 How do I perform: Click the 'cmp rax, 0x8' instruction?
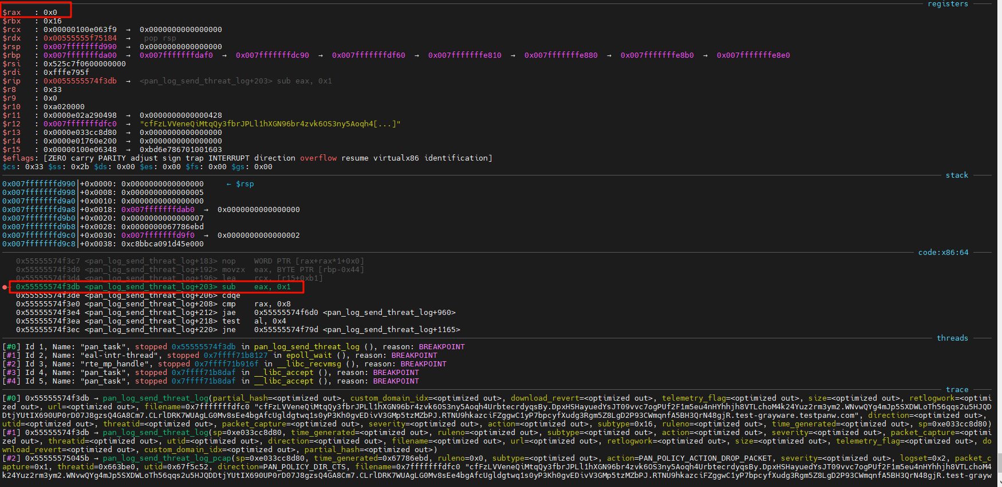click(257, 304)
